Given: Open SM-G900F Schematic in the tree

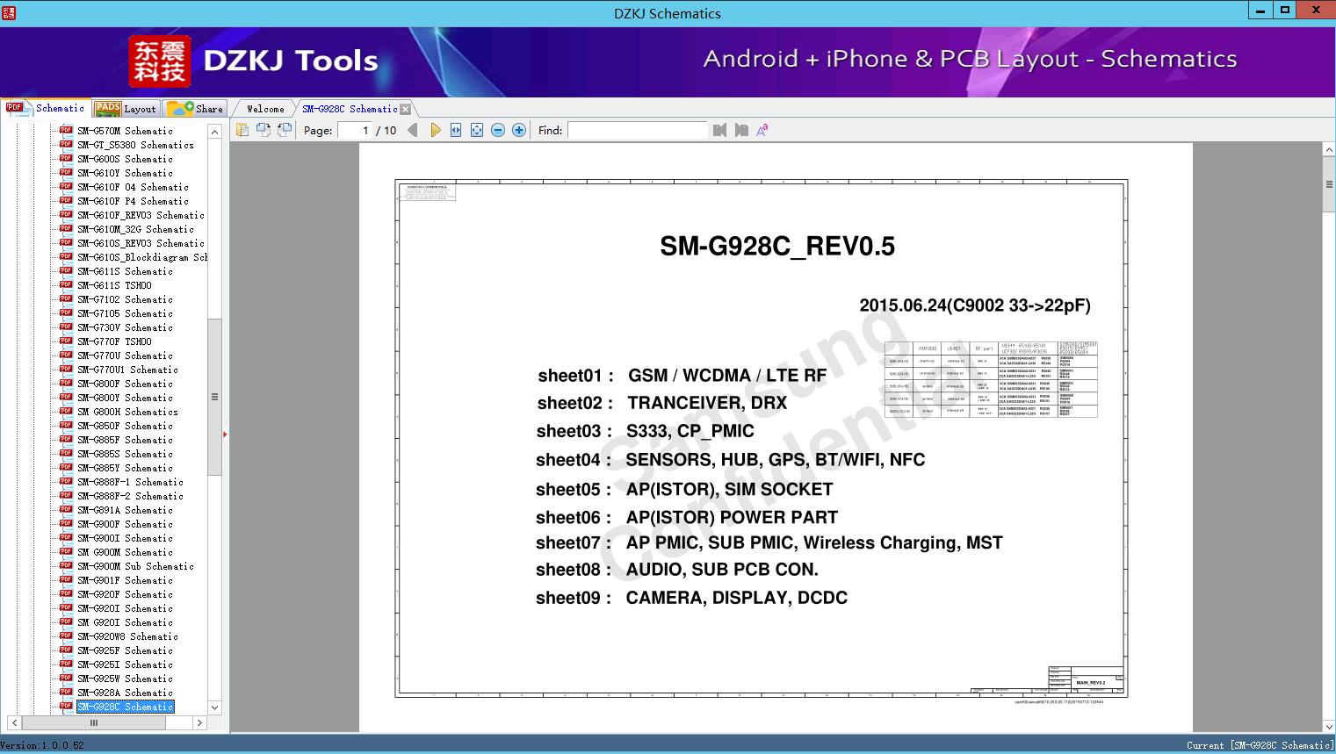Looking at the screenshot, I should click(125, 524).
